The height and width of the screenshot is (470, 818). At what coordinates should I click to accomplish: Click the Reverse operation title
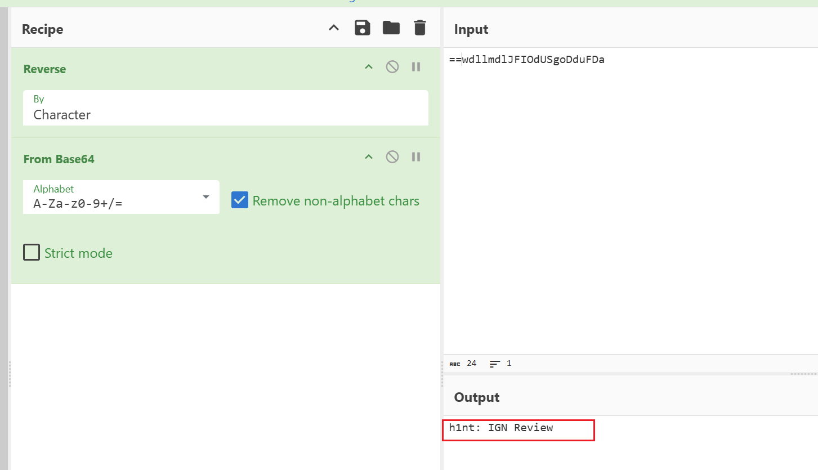44,69
